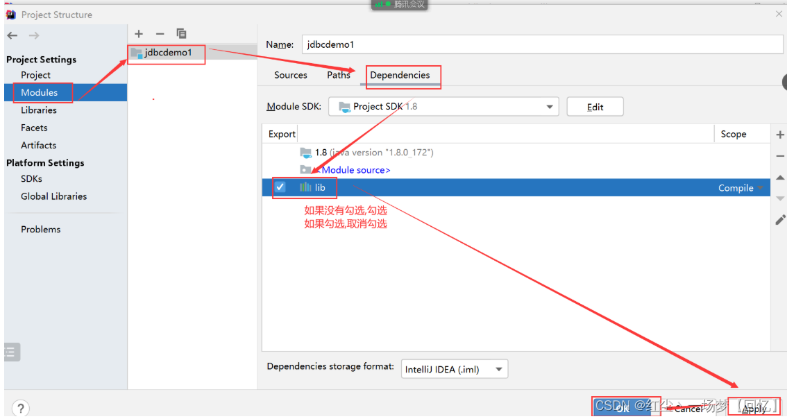This screenshot has width=787, height=419.
Task: Switch to the Sources tab
Action: click(291, 75)
